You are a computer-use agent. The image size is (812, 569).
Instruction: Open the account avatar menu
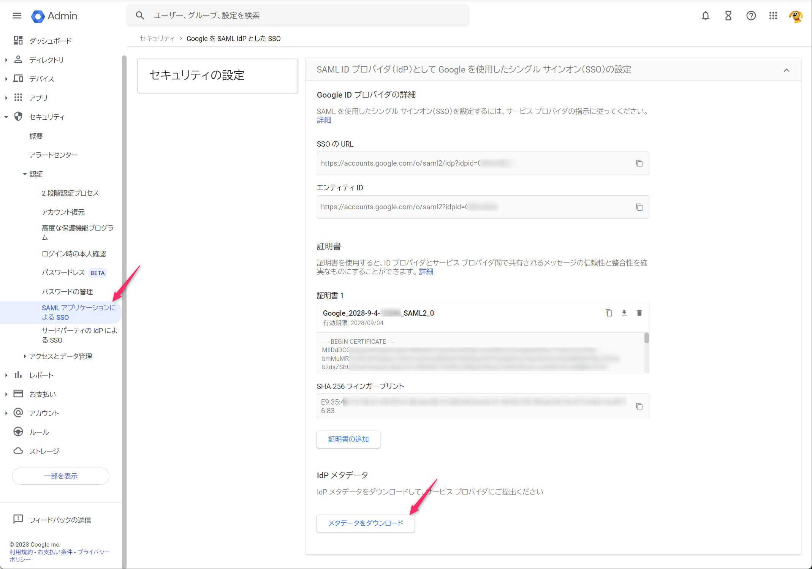coord(796,16)
